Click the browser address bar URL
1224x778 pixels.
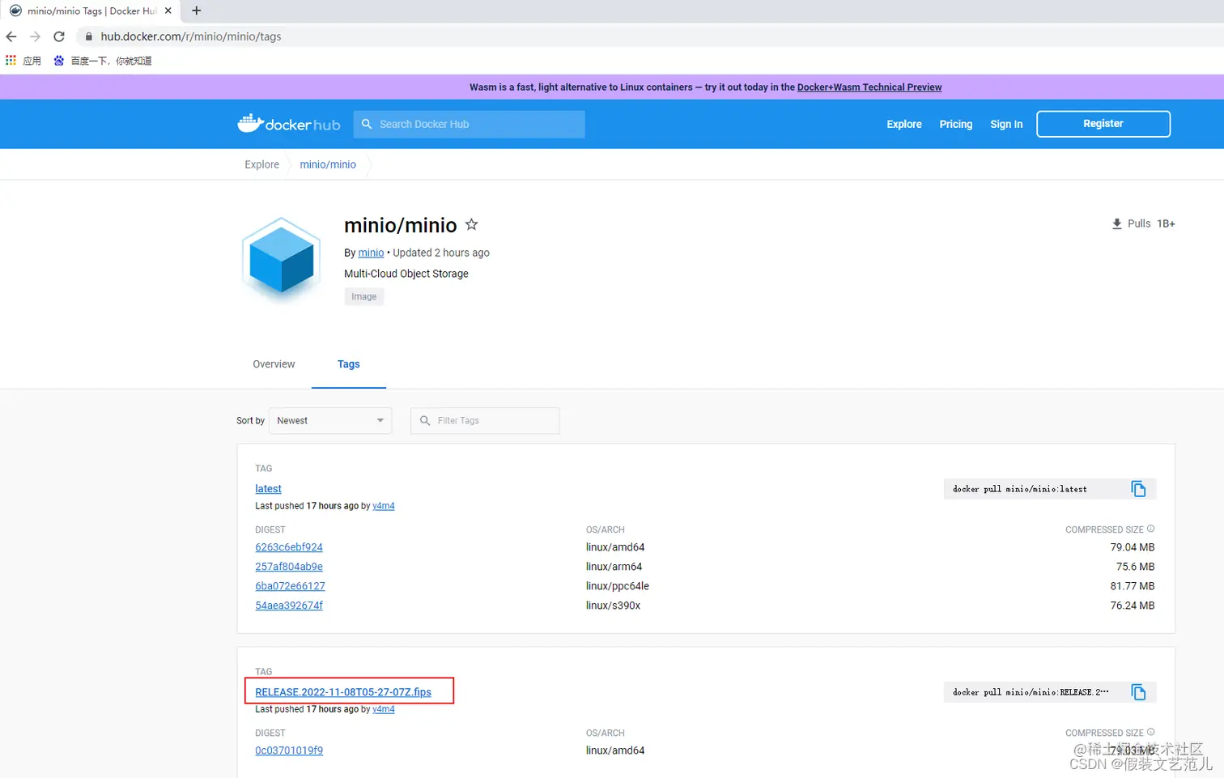tap(191, 36)
